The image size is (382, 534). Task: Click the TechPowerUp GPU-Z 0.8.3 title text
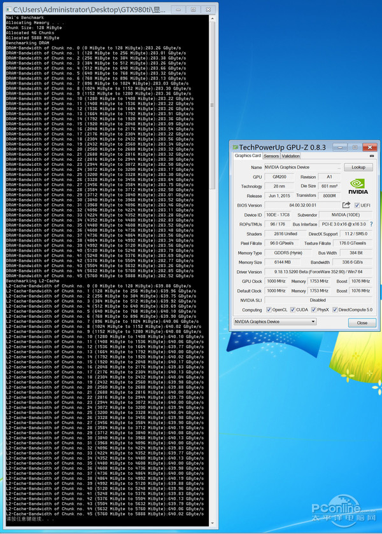283,147
